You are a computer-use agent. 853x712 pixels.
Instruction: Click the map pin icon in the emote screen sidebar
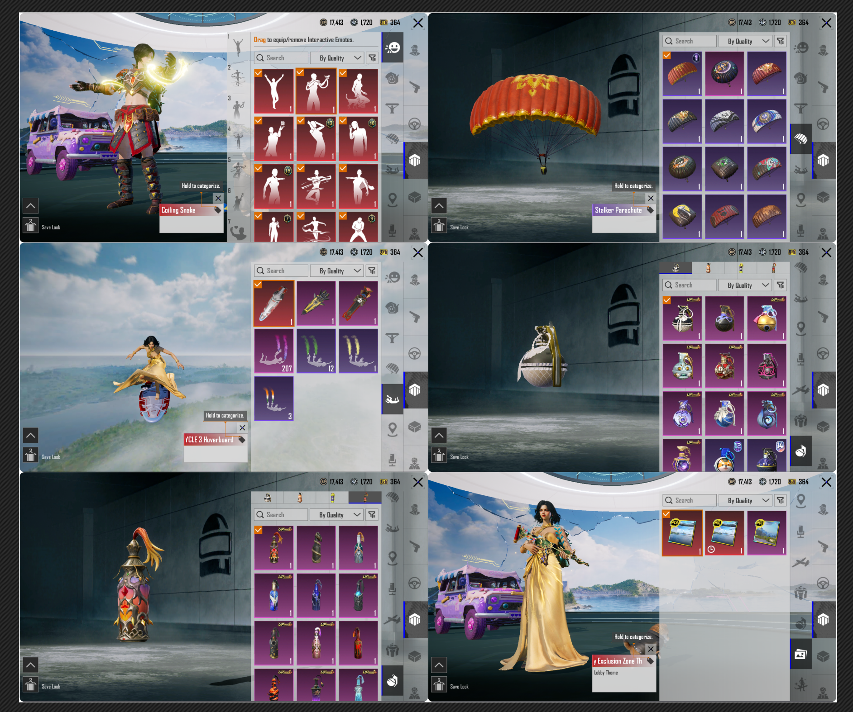coord(393,199)
